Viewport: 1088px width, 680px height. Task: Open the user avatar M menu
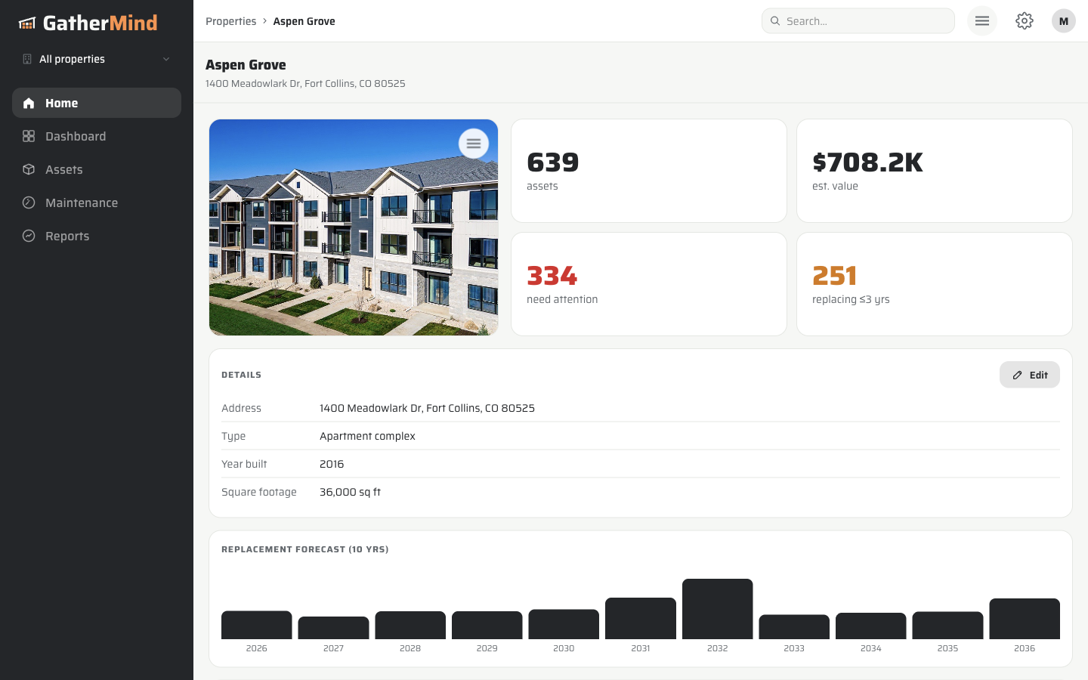click(x=1064, y=21)
